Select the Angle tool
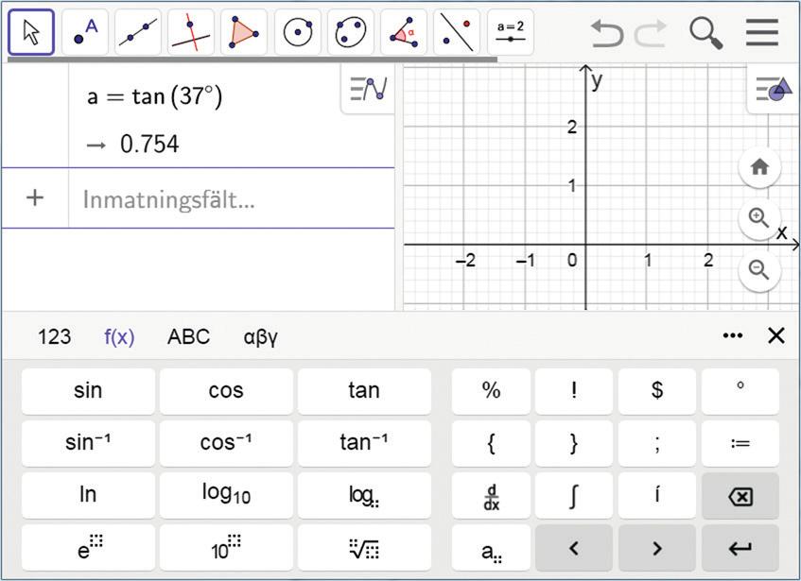This screenshot has width=801, height=581. pos(404,32)
